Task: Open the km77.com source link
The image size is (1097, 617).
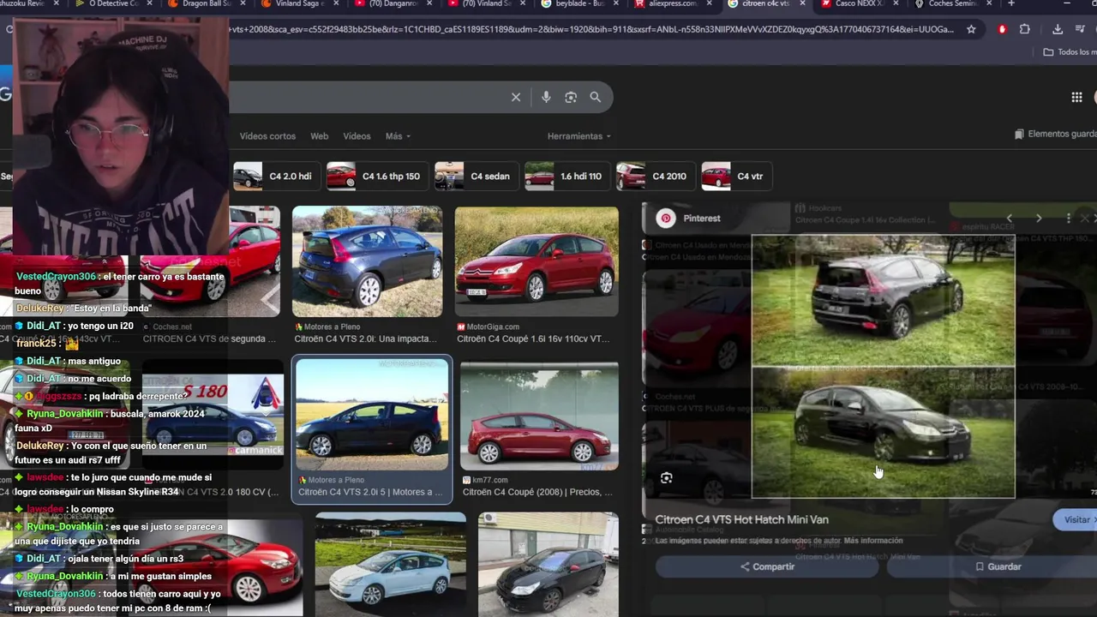Action: [x=484, y=480]
